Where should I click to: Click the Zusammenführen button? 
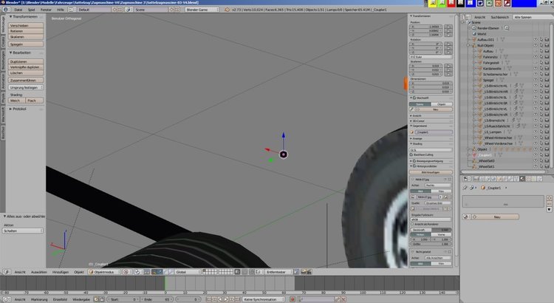26,81
